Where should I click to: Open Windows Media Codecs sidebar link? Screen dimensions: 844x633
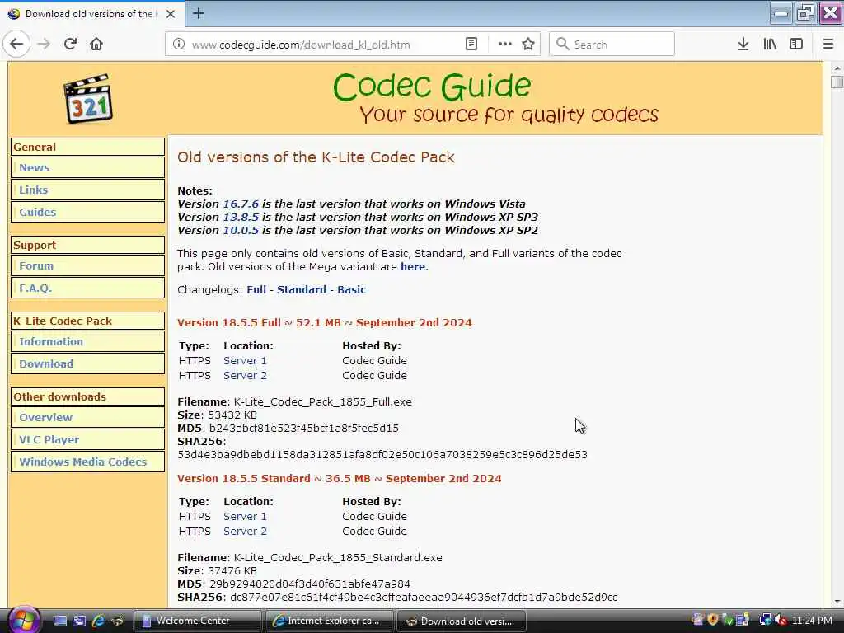87,462
